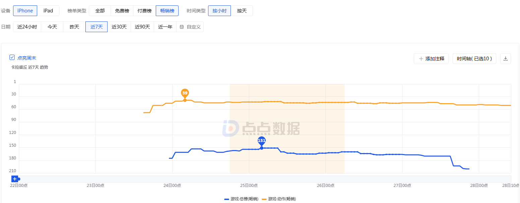Toggle the 点亮周末 checkbox

click(x=12, y=58)
